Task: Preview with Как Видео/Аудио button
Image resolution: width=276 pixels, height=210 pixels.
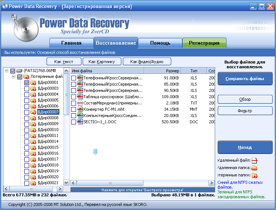Action: 147,62
